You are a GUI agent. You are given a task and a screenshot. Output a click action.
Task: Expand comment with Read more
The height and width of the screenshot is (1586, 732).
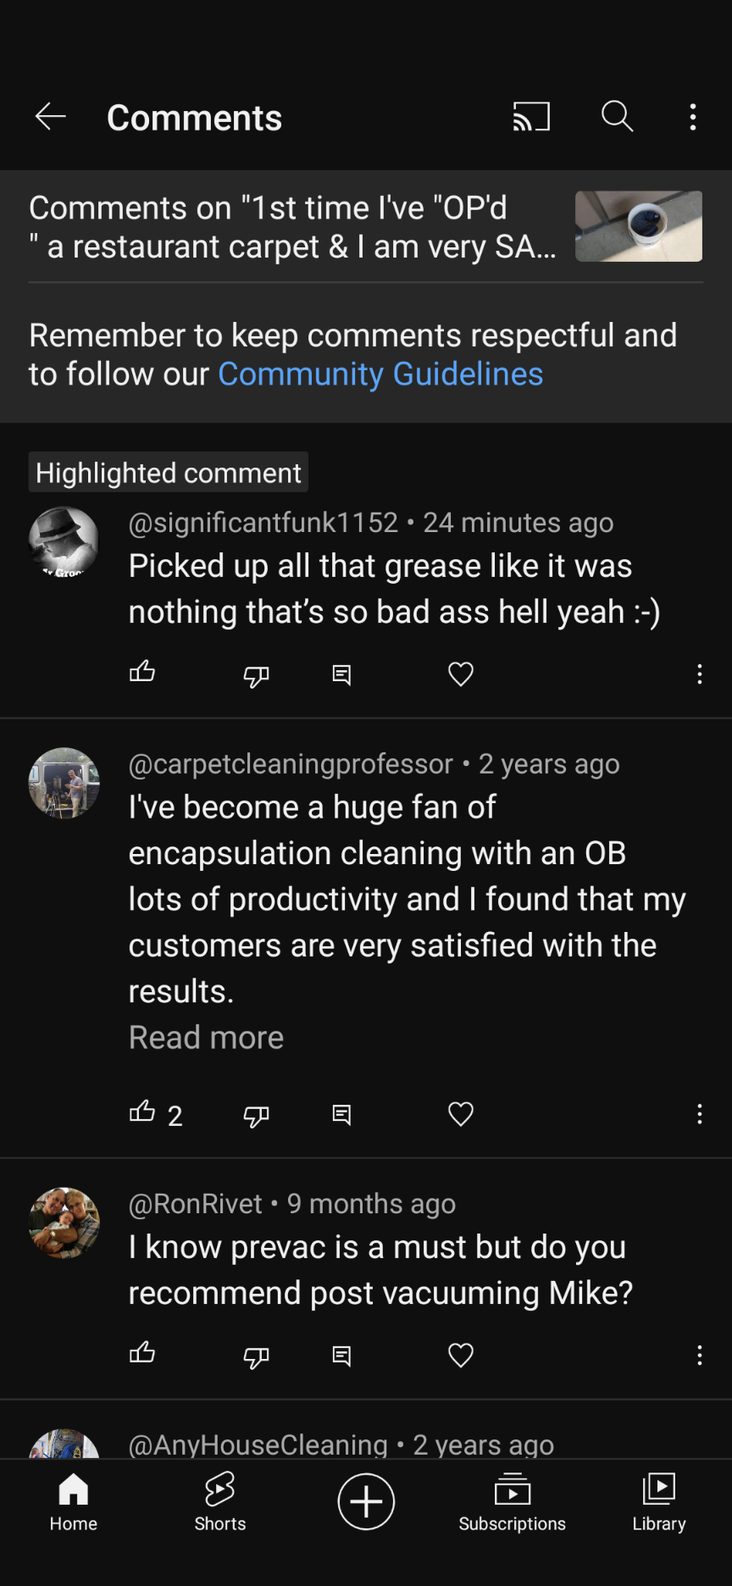click(206, 1038)
